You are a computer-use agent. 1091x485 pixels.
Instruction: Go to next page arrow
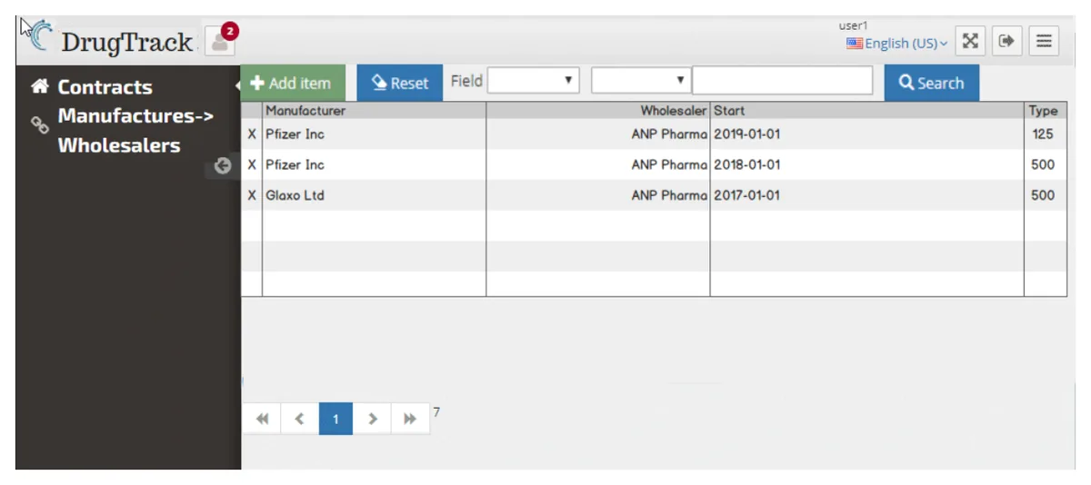[x=372, y=419]
